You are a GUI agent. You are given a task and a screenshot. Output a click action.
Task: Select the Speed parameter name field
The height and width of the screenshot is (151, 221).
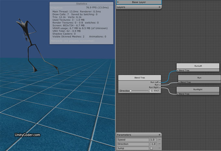133,140
